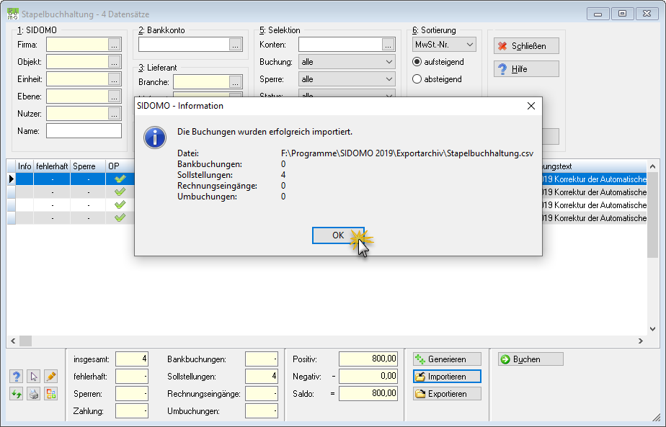This screenshot has height=427, width=666.
Task: Open Hilfe from the side panel
Action: coord(526,68)
